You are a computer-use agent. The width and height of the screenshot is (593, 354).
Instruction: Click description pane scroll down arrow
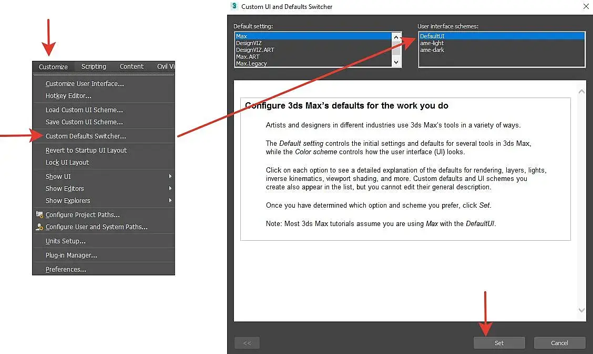pyautogui.click(x=581, y=310)
